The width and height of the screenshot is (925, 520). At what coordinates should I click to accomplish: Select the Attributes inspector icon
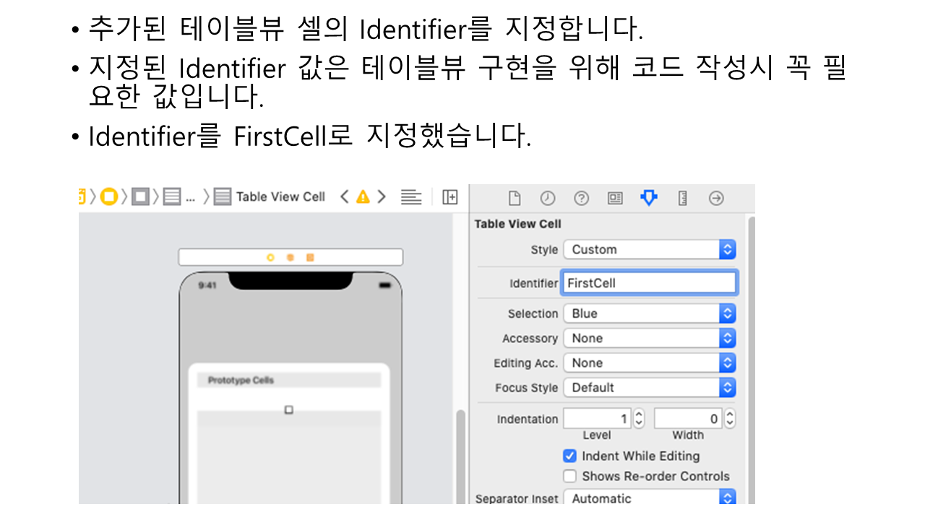(649, 198)
